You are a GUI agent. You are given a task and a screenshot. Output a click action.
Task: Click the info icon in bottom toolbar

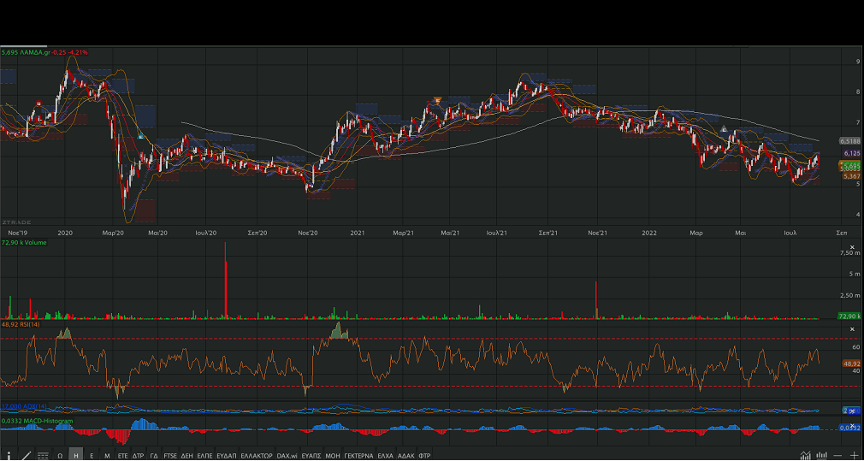9,456
